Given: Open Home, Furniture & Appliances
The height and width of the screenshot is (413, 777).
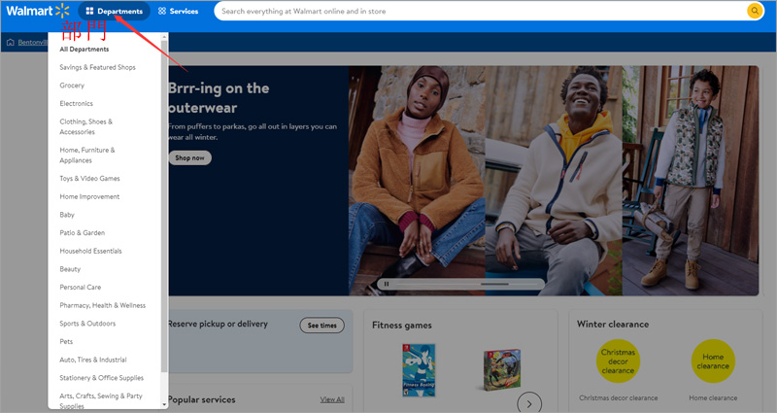Looking at the screenshot, I should [87, 155].
